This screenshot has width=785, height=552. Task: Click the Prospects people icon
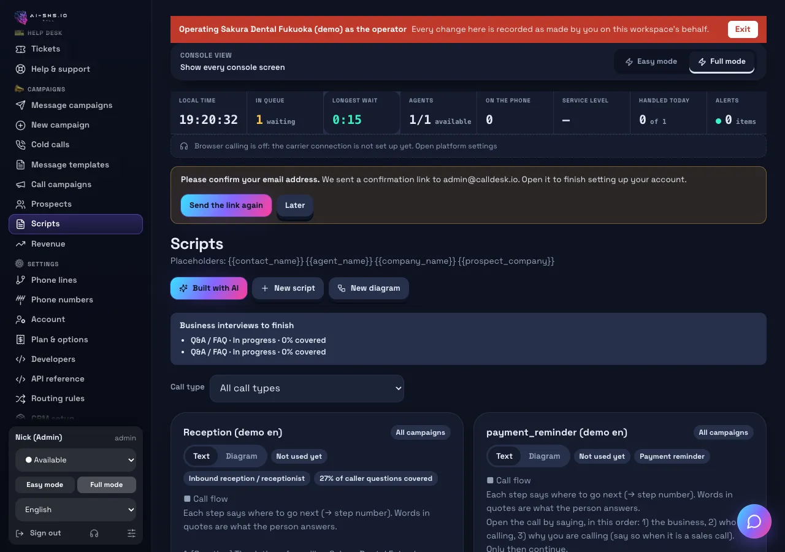[20, 204]
